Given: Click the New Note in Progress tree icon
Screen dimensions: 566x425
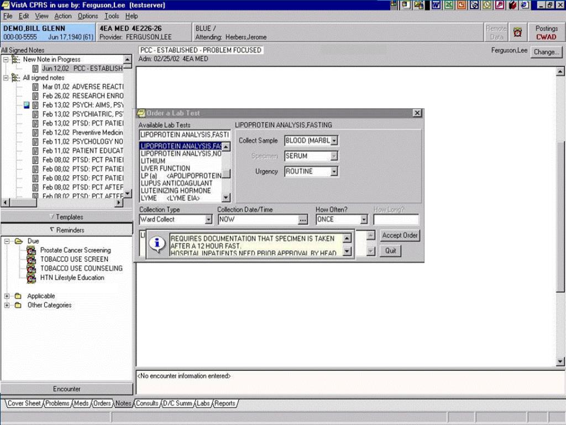Looking at the screenshot, I should [15, 59].
